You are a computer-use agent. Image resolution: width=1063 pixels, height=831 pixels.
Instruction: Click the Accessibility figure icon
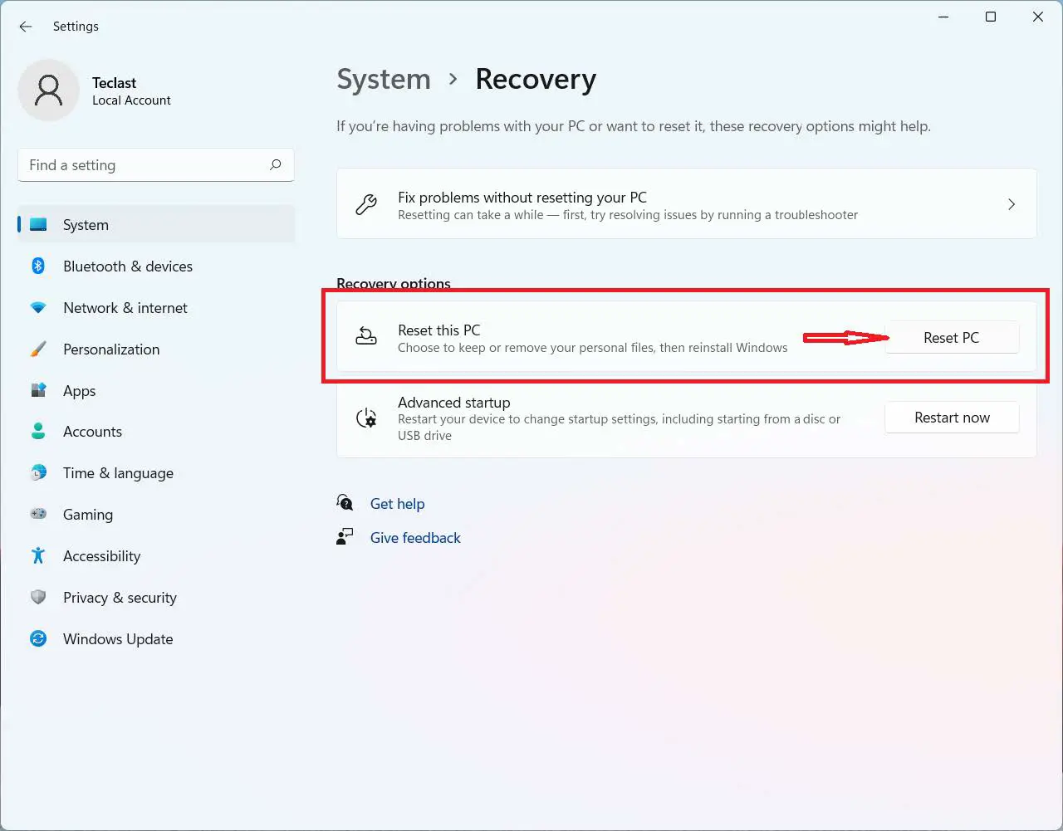[38, 555]
